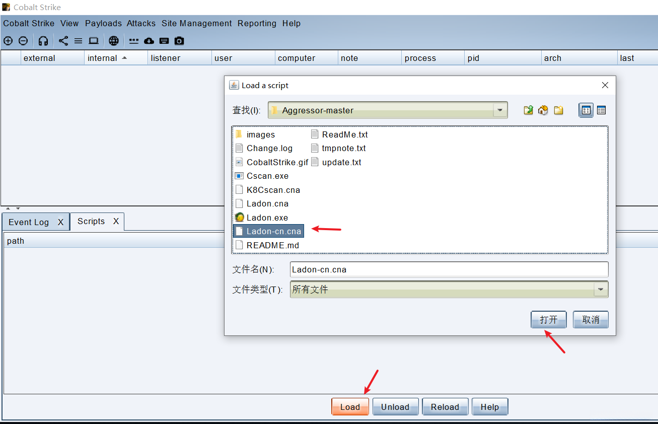Screen dimensions: 658x424
Task: Click the Help button below scripts list
Action: (x=490, y=407)
